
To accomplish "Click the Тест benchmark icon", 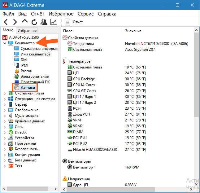I will click(11, 166).
